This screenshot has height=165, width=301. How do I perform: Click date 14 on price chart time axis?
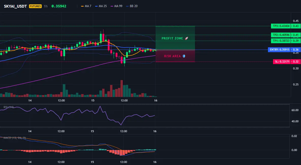(30, 100)
